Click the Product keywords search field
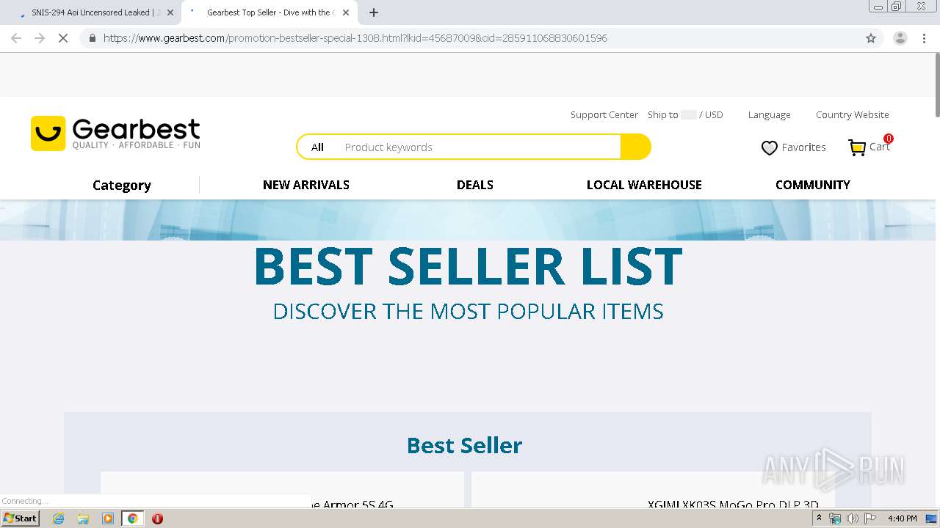 [481, 147]
